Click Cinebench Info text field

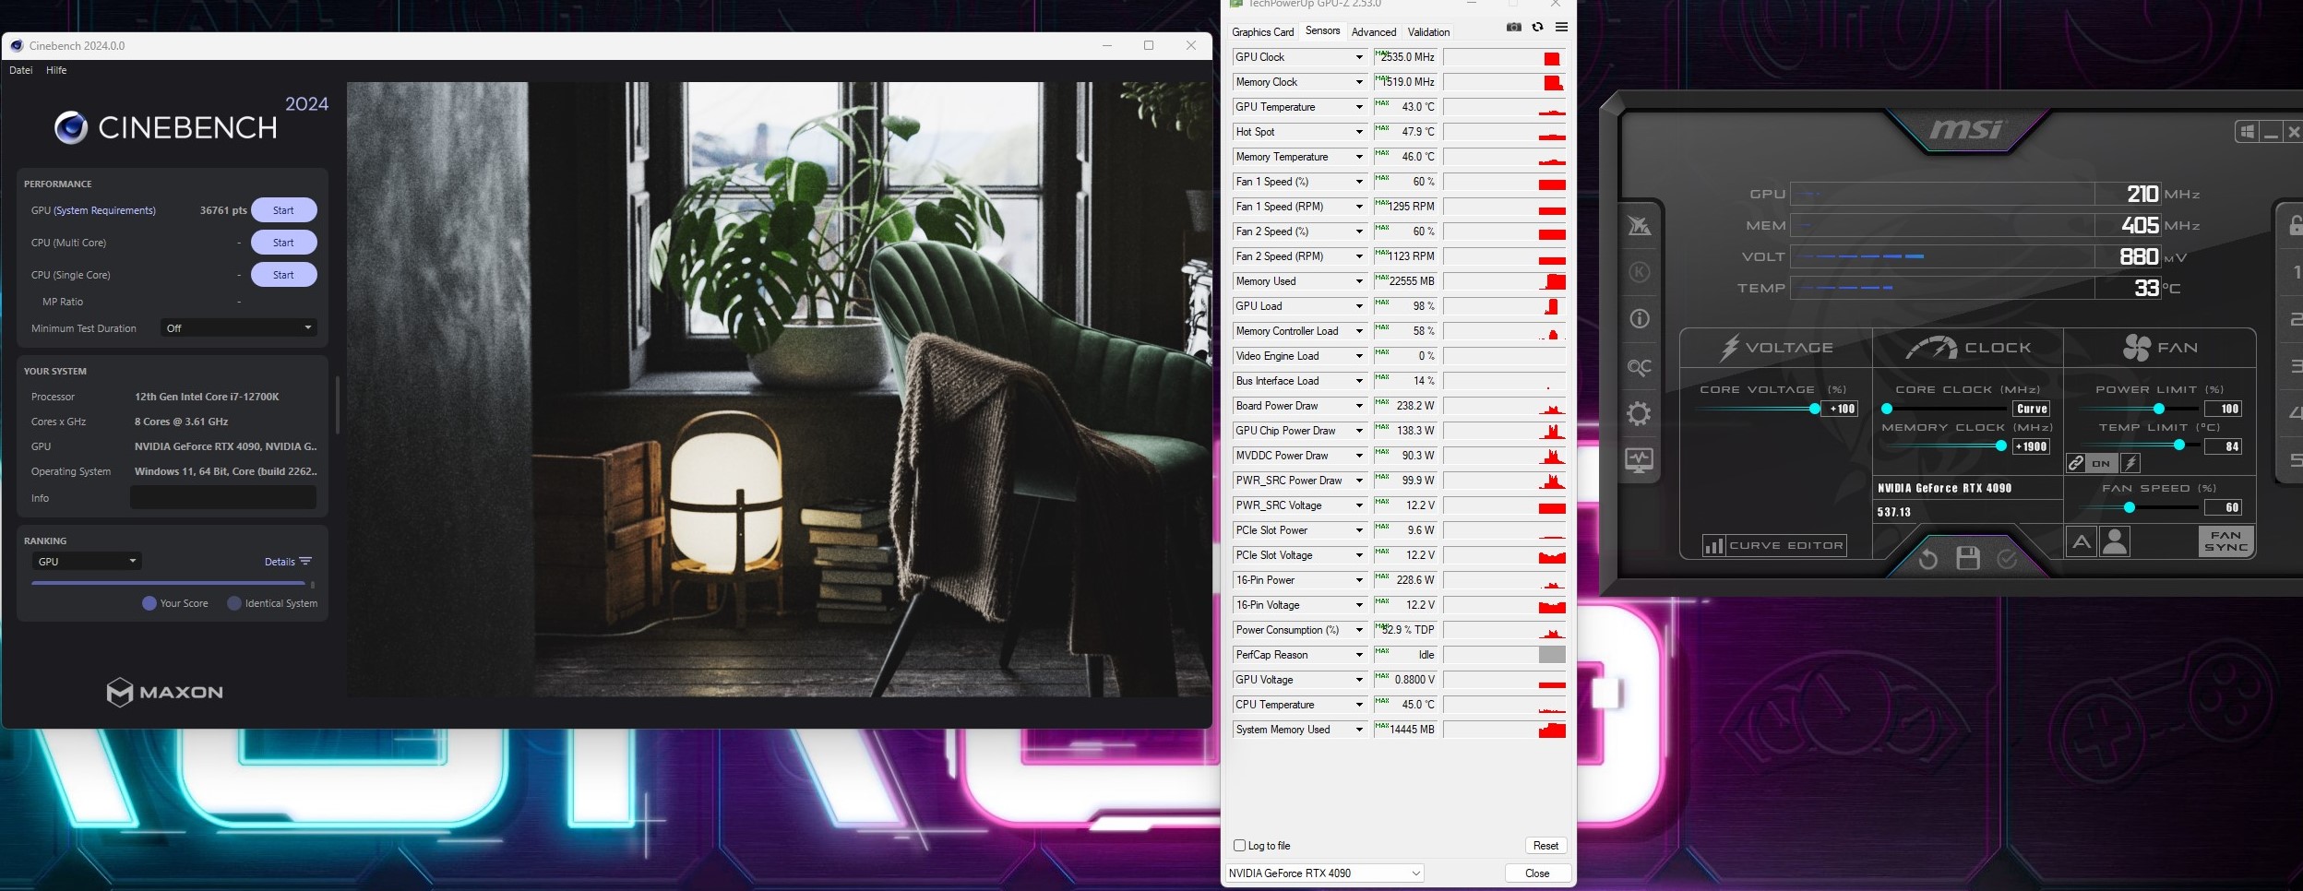223,498
